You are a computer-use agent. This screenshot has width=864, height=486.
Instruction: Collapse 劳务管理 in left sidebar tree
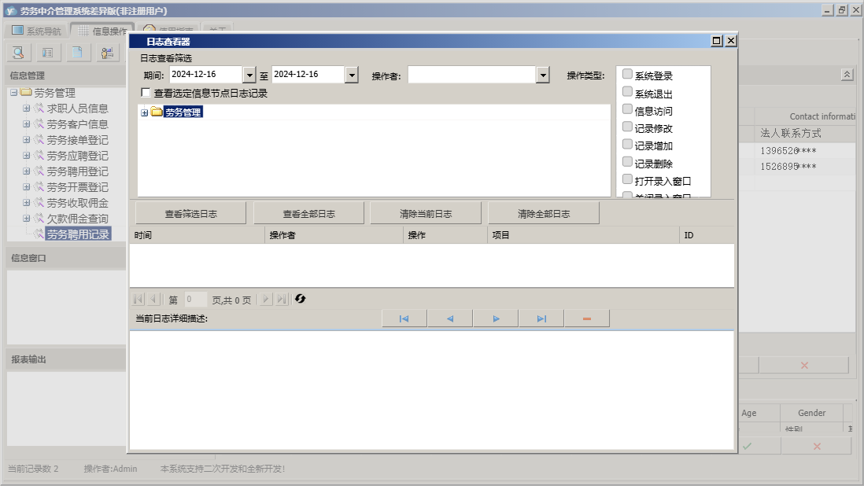[14, 93]
